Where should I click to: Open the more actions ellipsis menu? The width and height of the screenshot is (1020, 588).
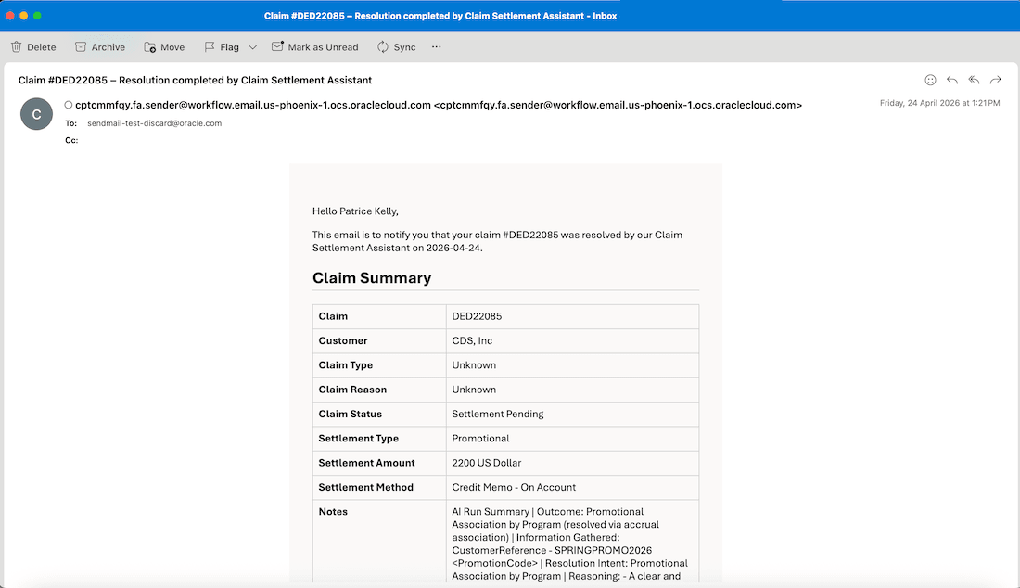coord(437,46)
